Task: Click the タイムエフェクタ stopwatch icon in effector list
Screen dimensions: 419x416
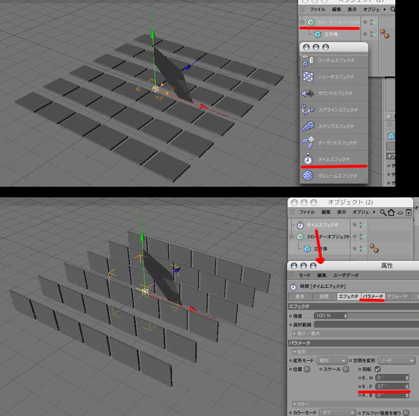Action: coord(308,159)
